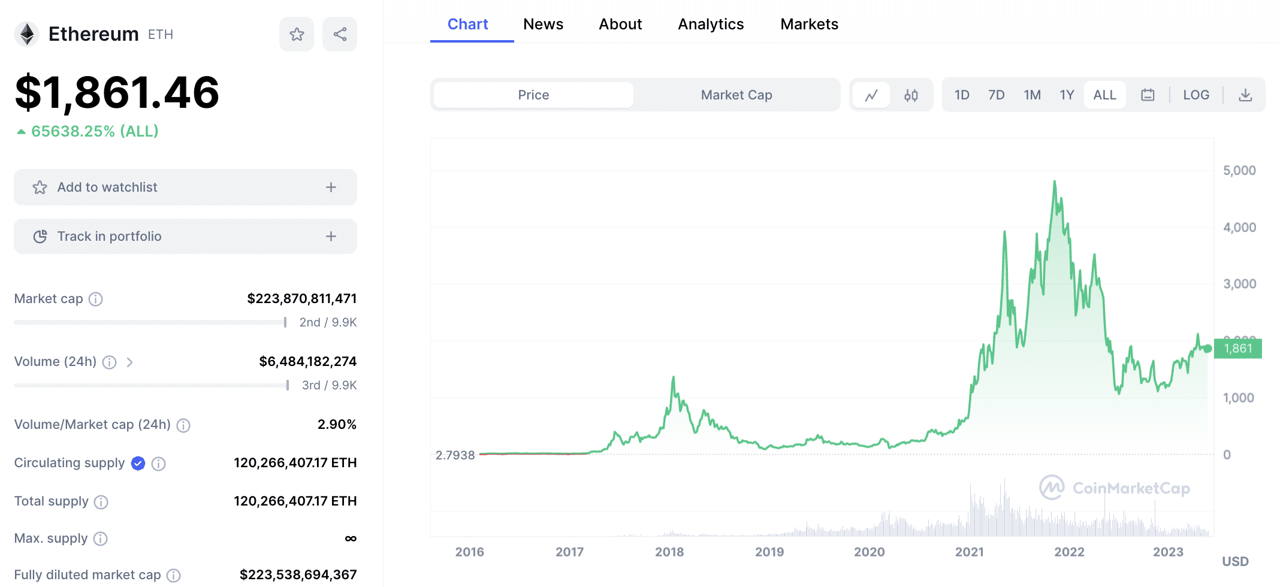Select the Price chart toggle
This screenshot has width=1280, height=587.
[x=533, y=95]
